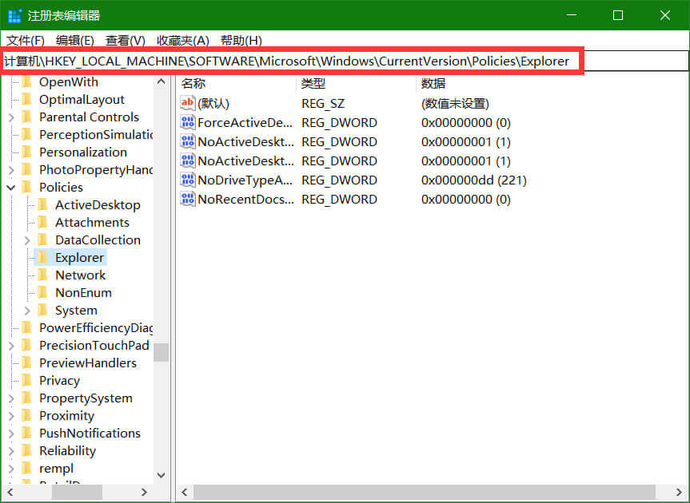This screenshot has height=503, width=690.
Task: Select the NonEnum key in tree
Action: tap(83, 293)
